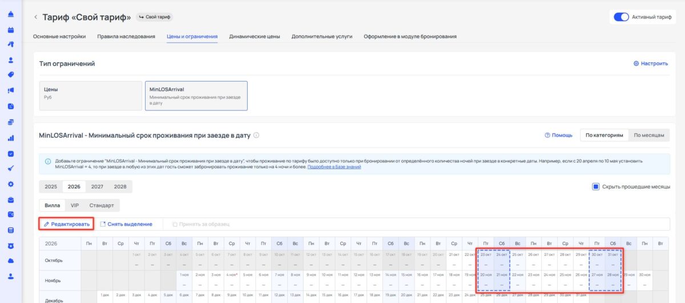
Task: Switch view to По месяцам
Action: [x=649, y=136]
